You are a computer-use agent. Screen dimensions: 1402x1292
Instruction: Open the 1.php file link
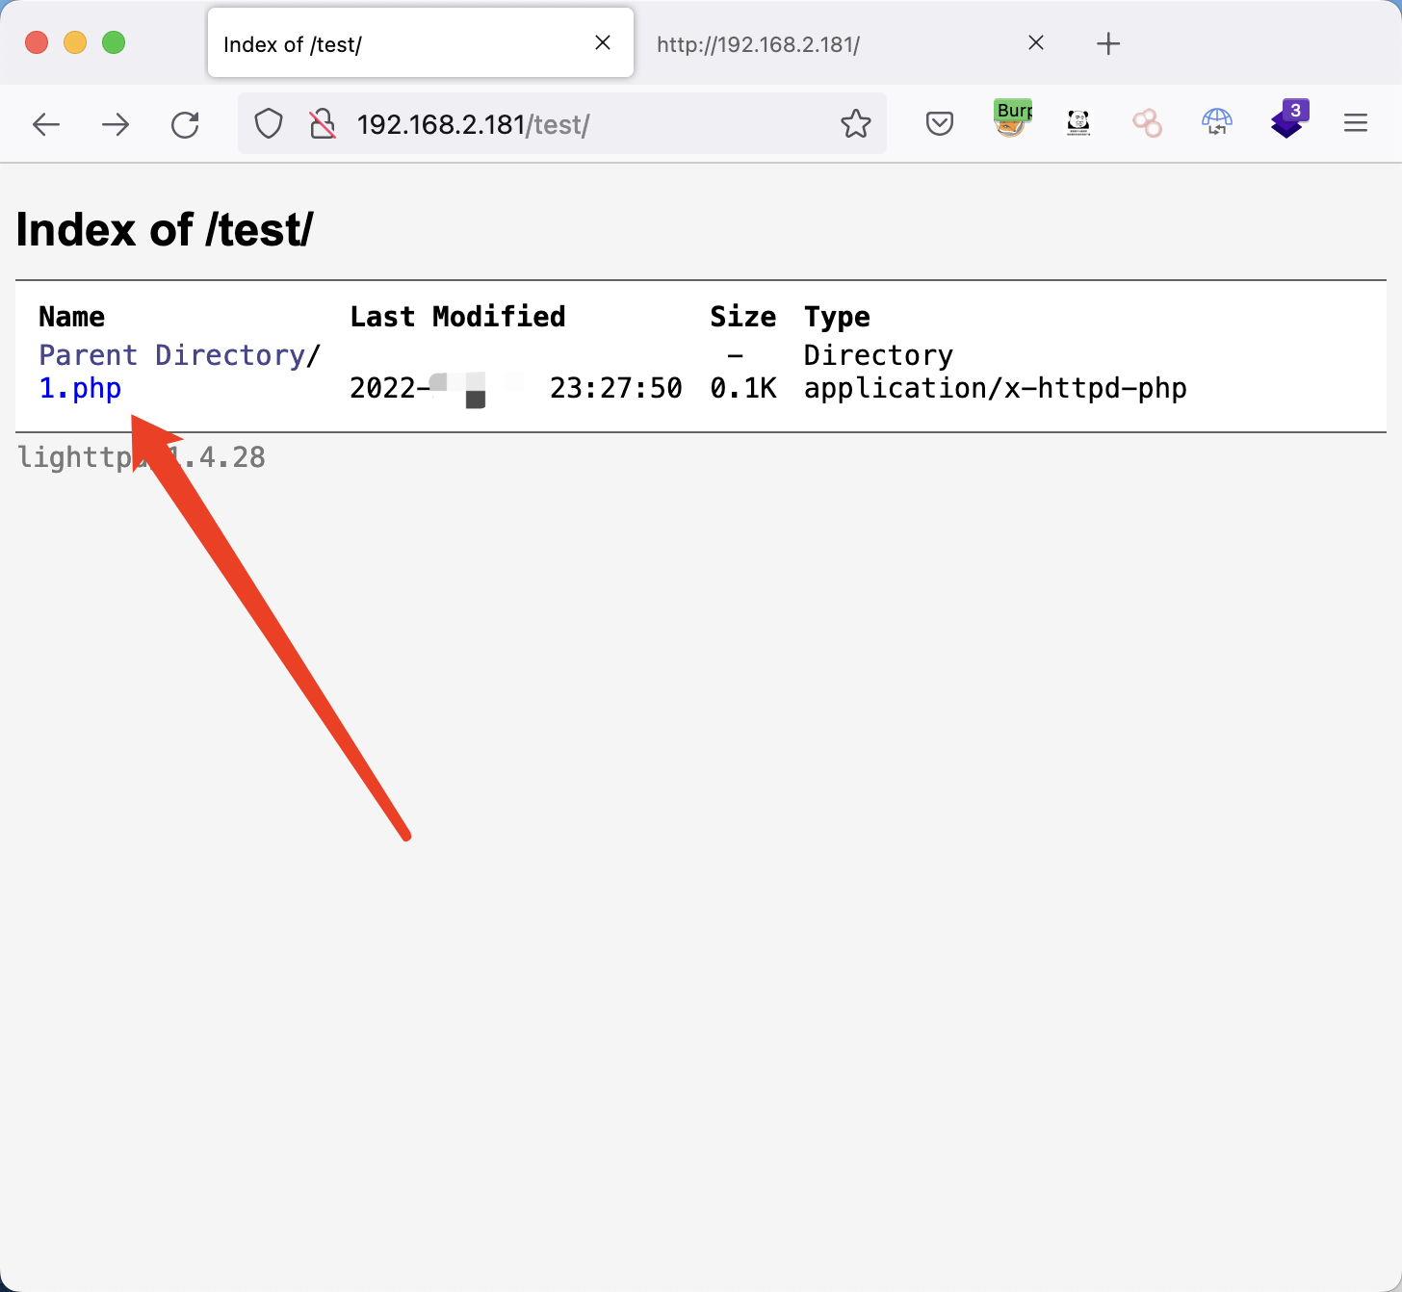[x=80, y=389]
